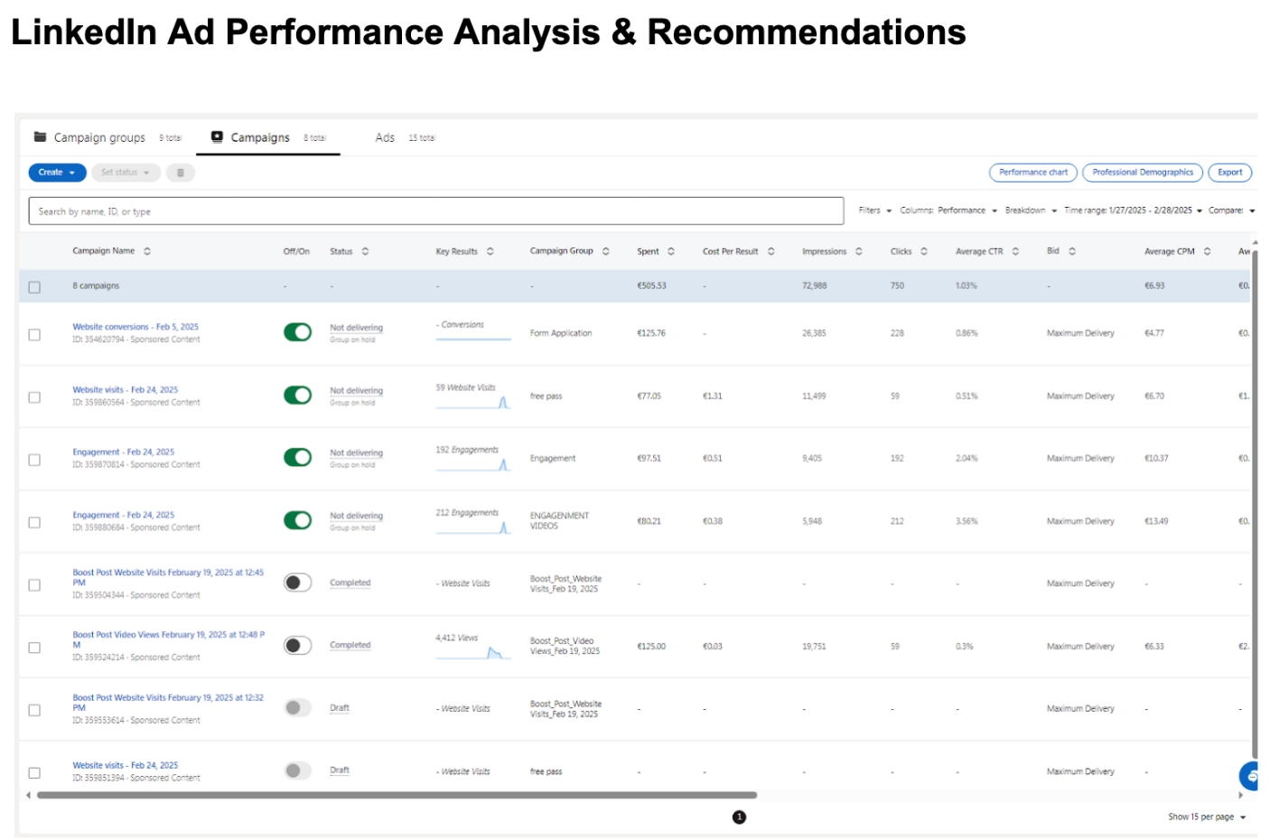Viewport: 1270px width, 840px height.
Task: Select all campaigns header checkbox
Action: point(34,287)
